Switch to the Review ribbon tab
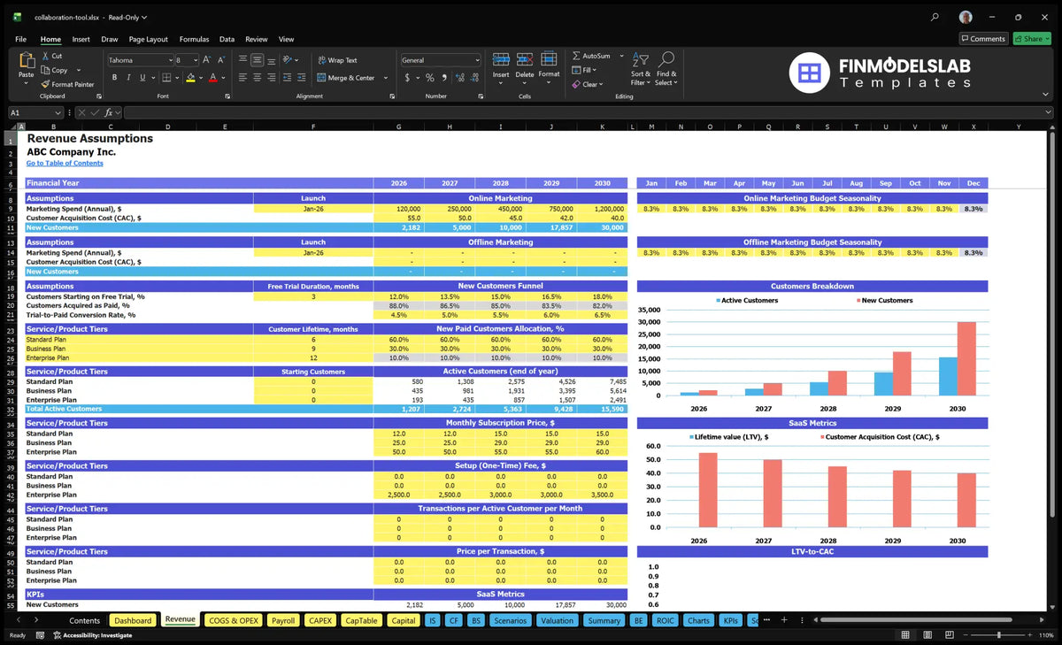Image resolution: width=1062 pixels, height=645 pixels. pyautogui.click(x=257, y=39)
